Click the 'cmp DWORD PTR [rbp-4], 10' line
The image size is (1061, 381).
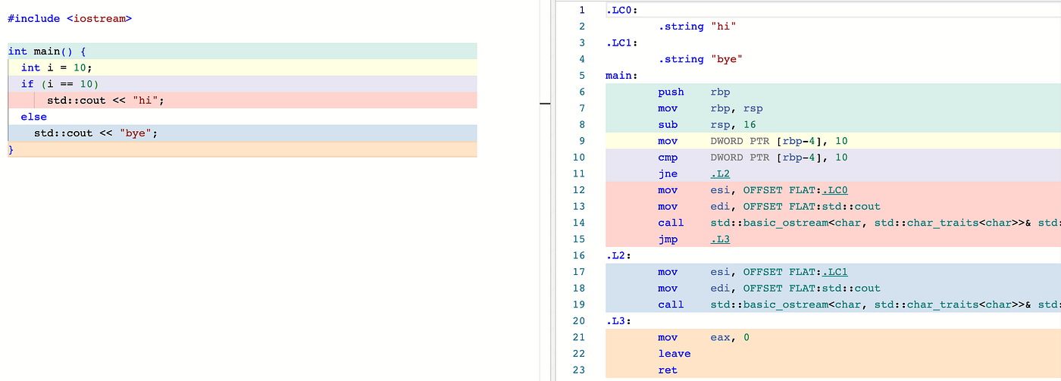pos(753,158)
